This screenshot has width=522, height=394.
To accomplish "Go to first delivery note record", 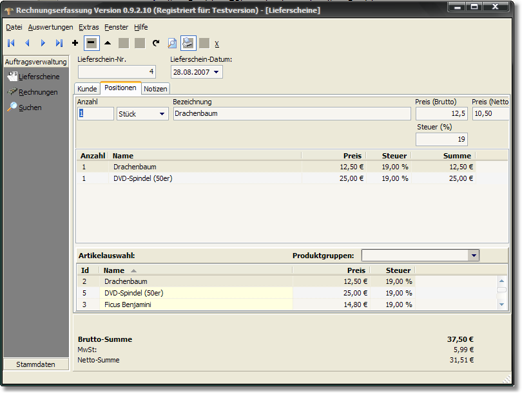I will point(11,43).
